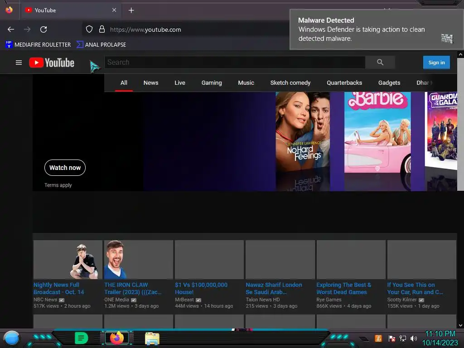Click the ONE Media channel name
The width and height of the screenshot is (464, 348).
point(116,300)
